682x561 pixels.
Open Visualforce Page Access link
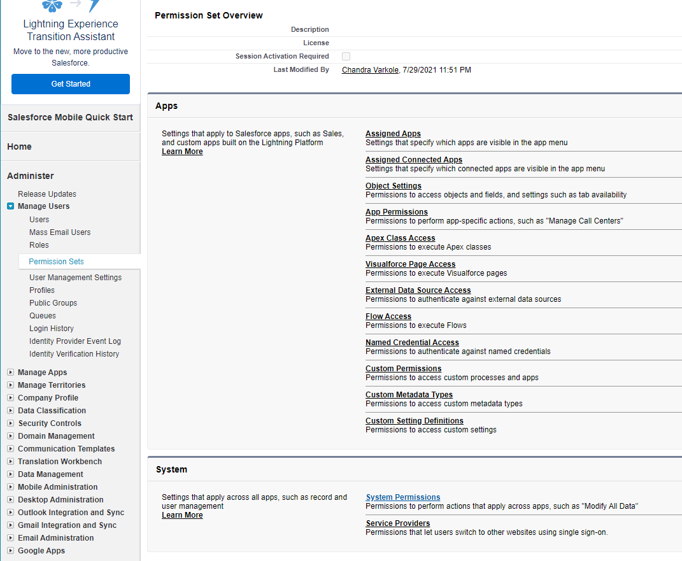(x=410, y=264)
